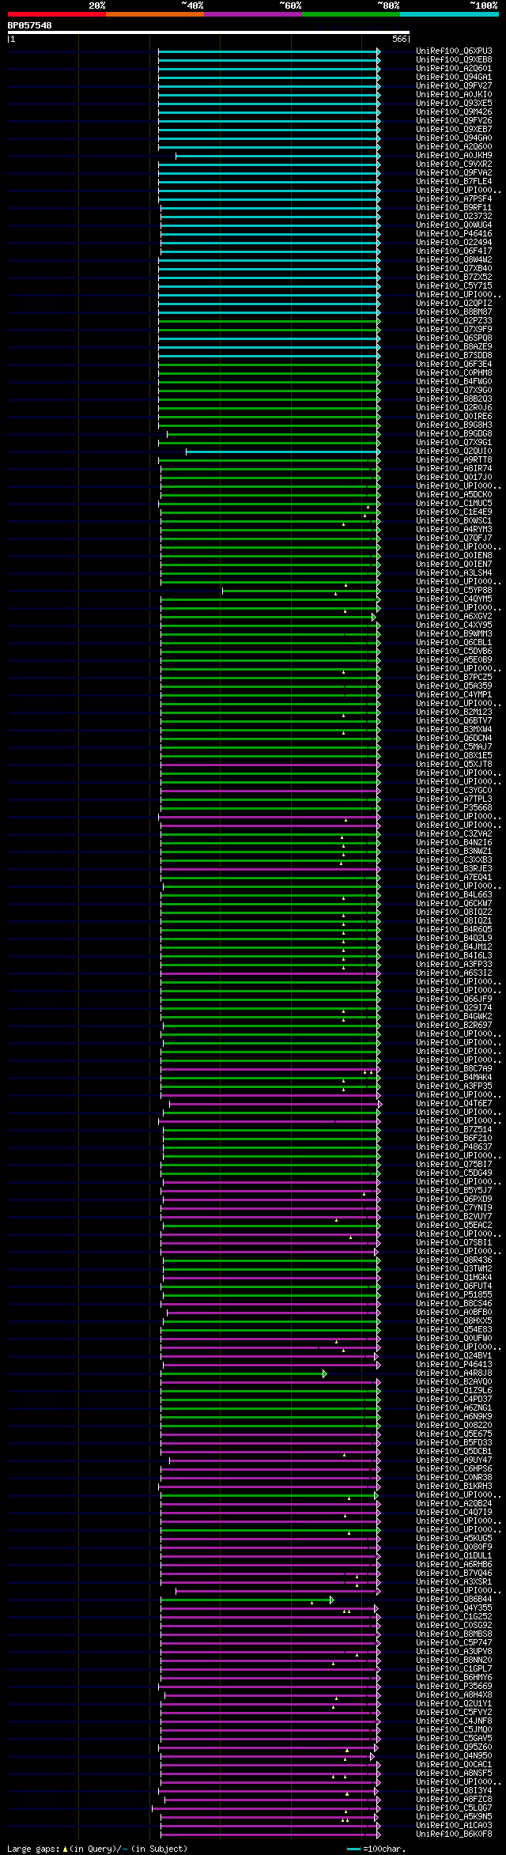Open last hit UniRef100_B6K0F8
The width and height of the screenshot is (506, 1855).
[x=454, y=1834]
